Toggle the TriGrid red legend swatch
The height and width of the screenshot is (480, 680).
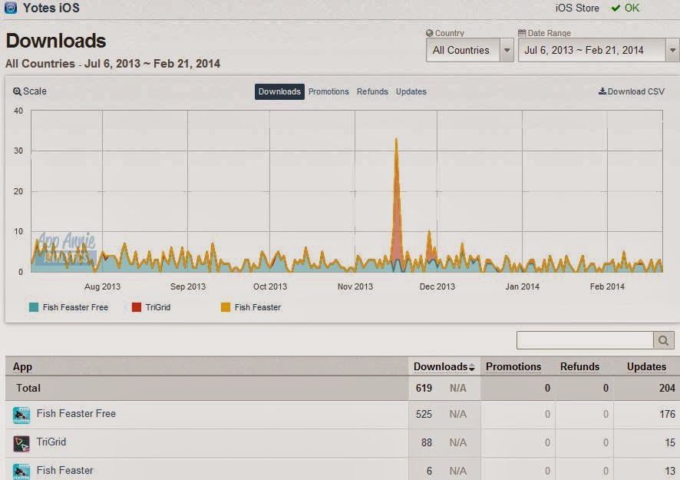click(x=136, y=307)
